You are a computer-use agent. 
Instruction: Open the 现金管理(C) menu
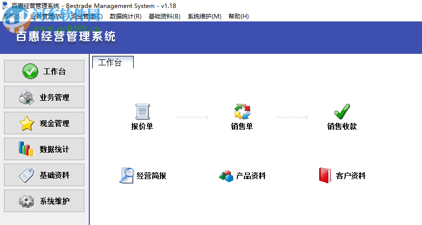(87, 16)
